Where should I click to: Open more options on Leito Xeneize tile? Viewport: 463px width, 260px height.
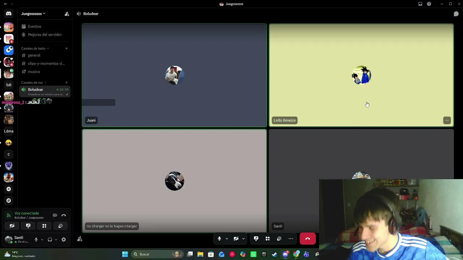(447, 120)
